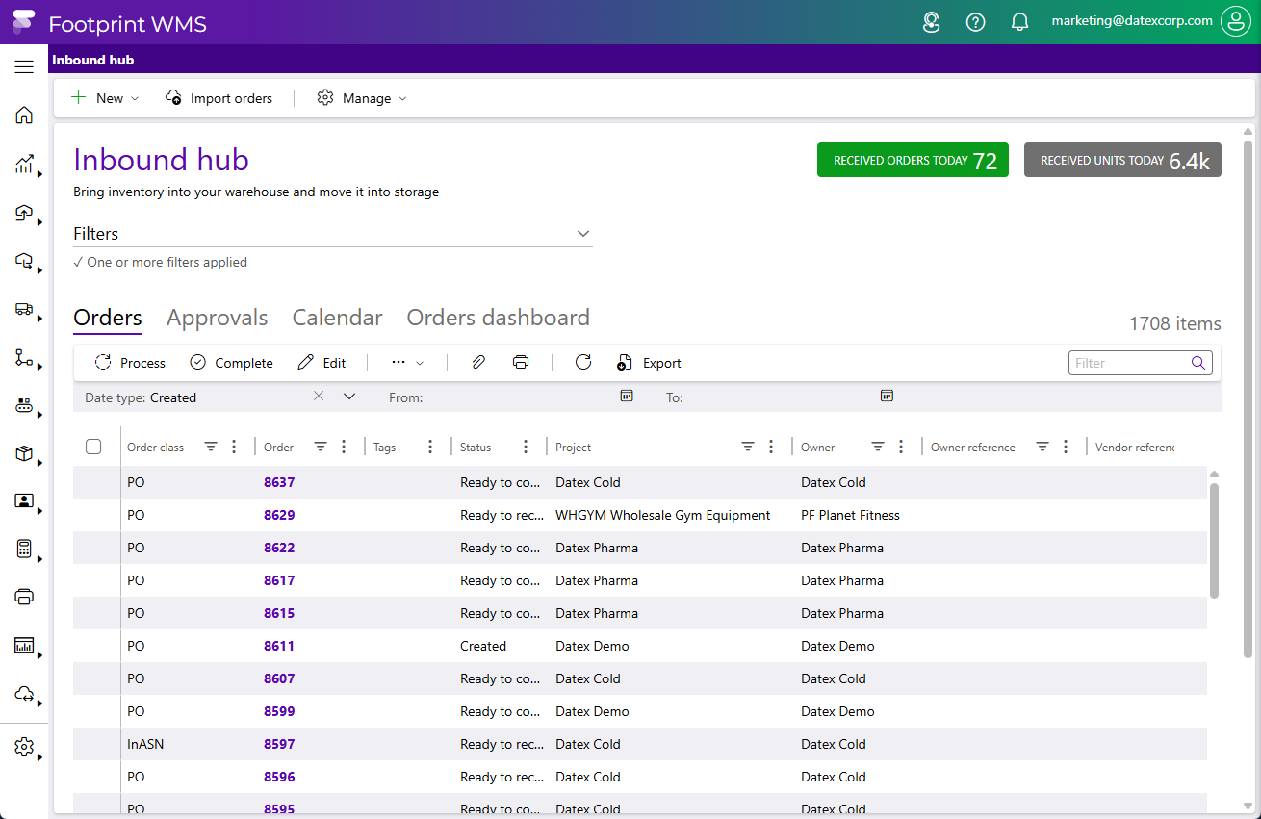
Task: Open From date calendar picker
Action: pos(627,397)
